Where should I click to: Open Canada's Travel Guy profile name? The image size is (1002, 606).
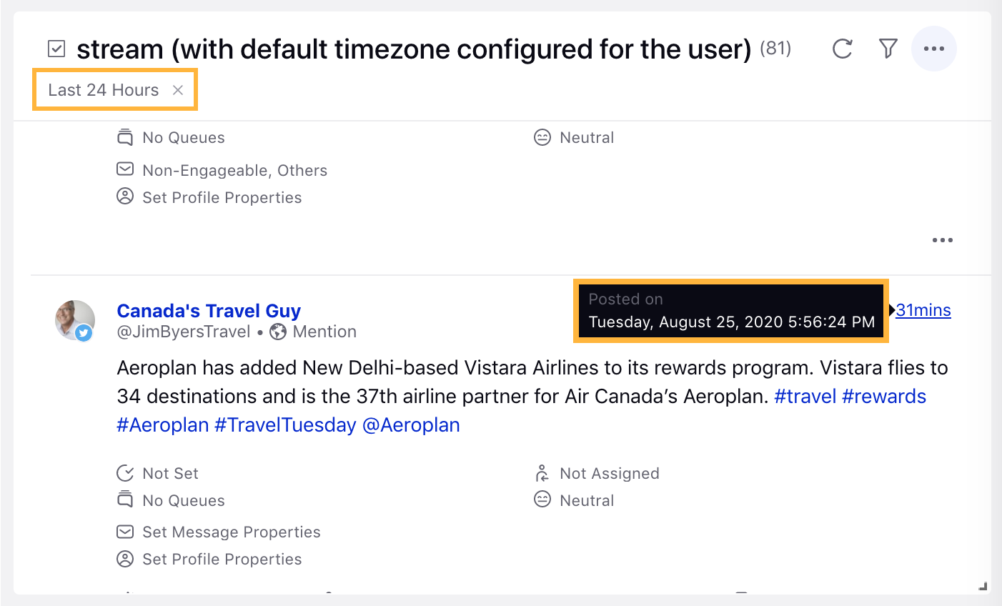pyautogui.click(x=209, y=311)
